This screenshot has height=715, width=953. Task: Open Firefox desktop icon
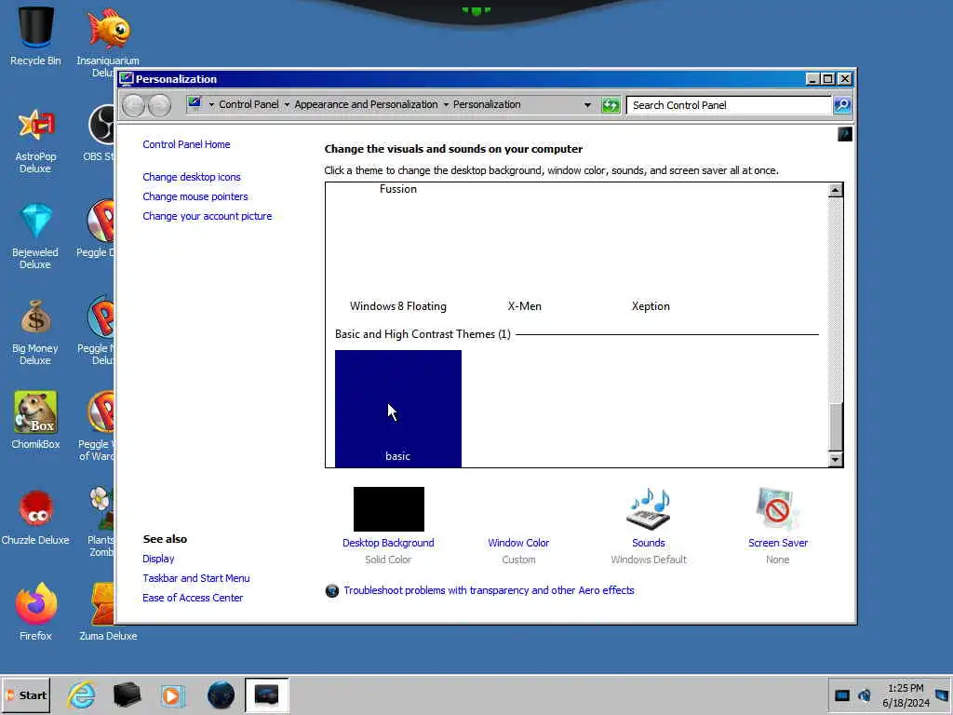click(x=35, y=611)
